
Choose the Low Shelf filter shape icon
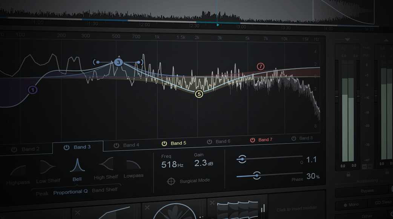(48, 167)
